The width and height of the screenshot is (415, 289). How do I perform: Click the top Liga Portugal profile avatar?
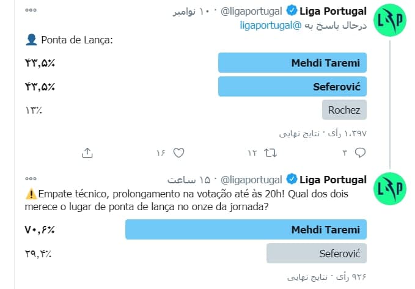click(x=391, y=21)
